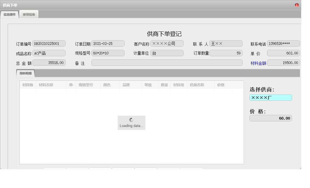This screenshot has width=310, height=188.
Task: Edit the 联系电话 phone number field
Action: click(284, 43)
